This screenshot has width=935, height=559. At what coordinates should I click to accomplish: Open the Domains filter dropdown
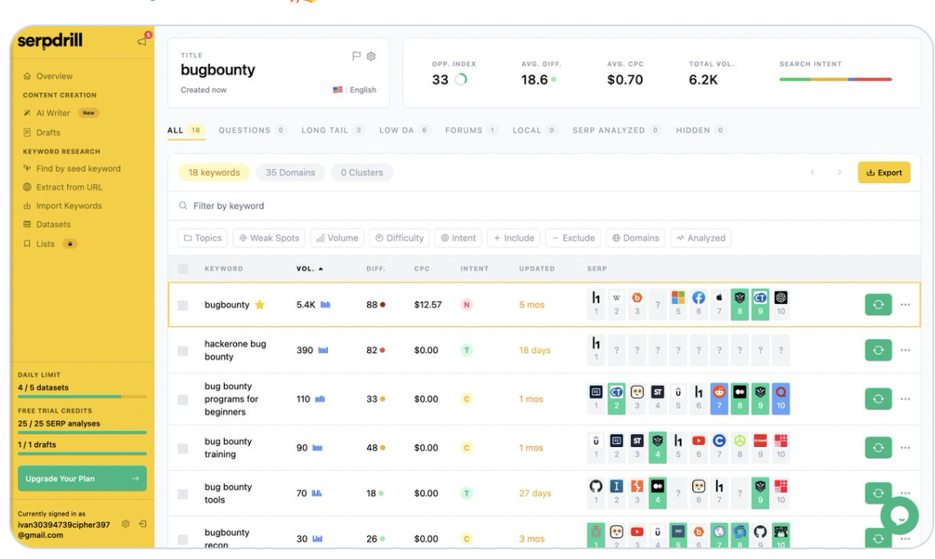point(636,238)
